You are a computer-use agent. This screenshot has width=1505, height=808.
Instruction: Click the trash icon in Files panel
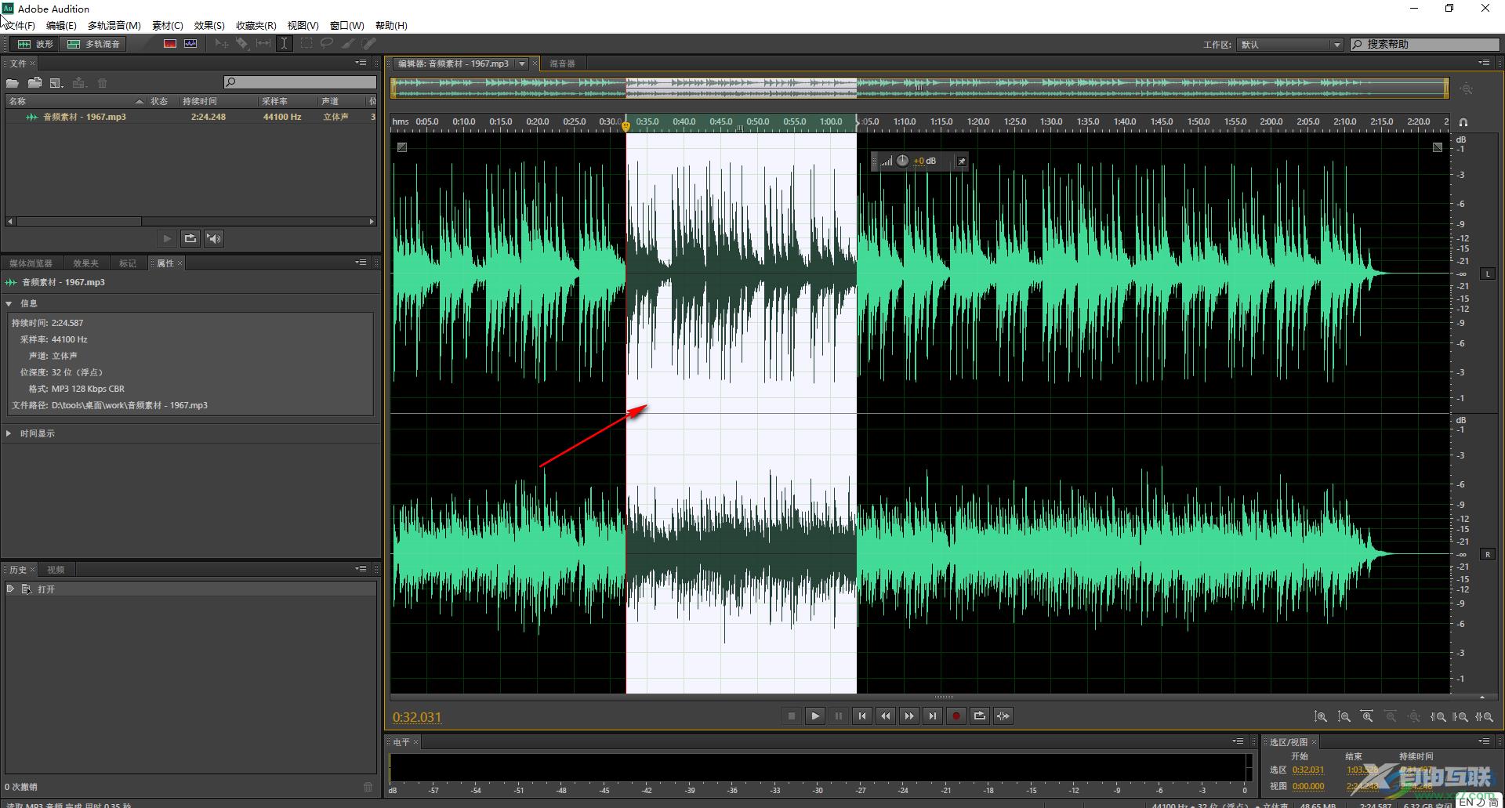pyautogui.click(x=102, y=82)
